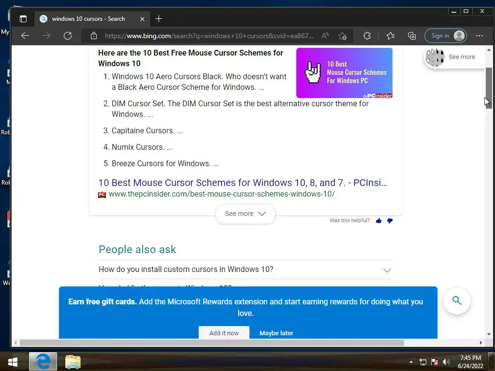This screenshot has height=371, width=495.
Task: Add this page to favorites
Action: [342, 36]
